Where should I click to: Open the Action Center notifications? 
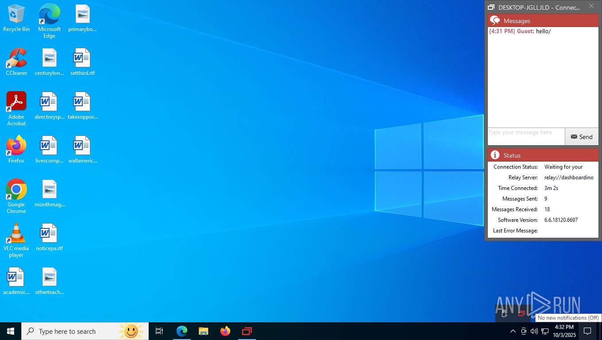point(587,331)
